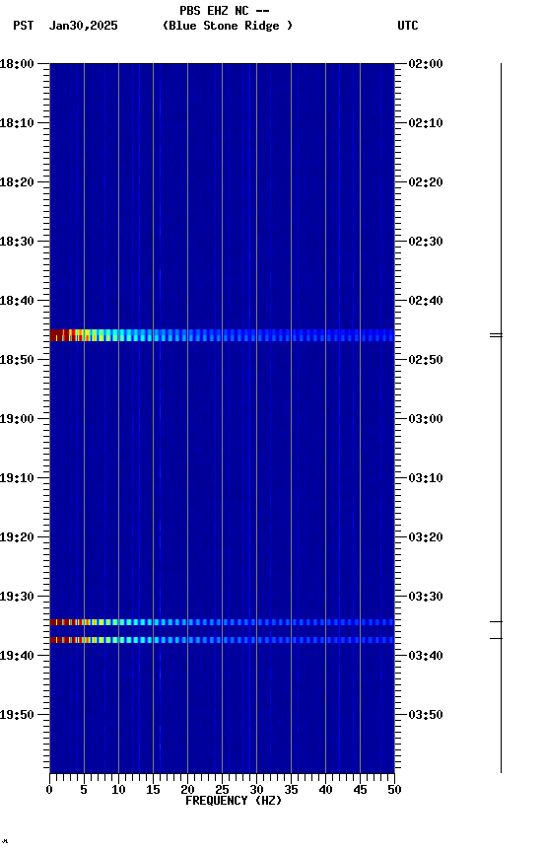Viewport: 544px width, 852px height.
Task: Click the '50' frequency axis label
Action: 394,790
